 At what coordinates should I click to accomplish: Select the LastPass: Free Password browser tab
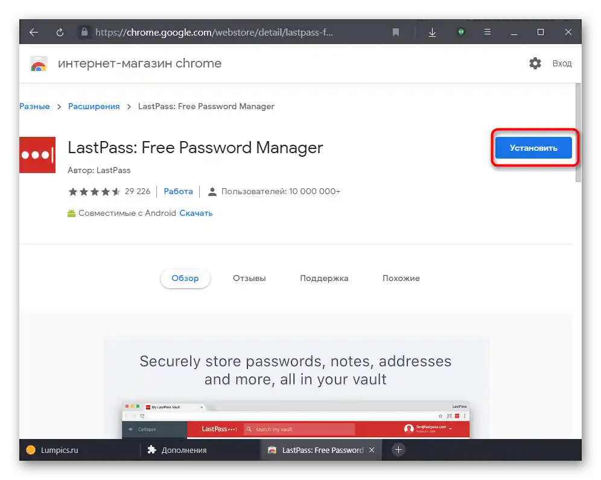pyautogui.click(x=321, y=450)
